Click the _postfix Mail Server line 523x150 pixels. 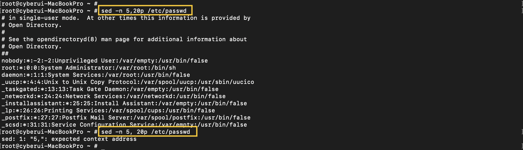pyautogui.click(x=126, y=118)
